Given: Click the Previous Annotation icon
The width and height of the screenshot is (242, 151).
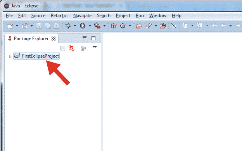Looking at the screenshot, I should [199, 26].
